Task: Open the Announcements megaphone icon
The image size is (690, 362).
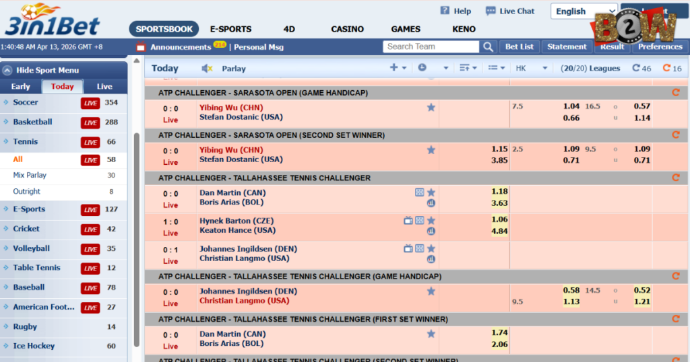Action: click(141, 46)
